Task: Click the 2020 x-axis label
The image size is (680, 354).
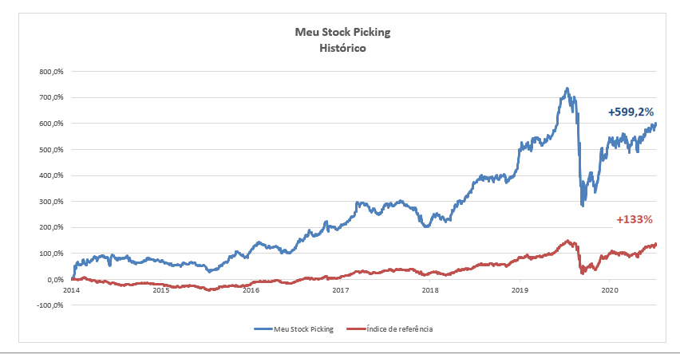Action: [x=610, y=291]
